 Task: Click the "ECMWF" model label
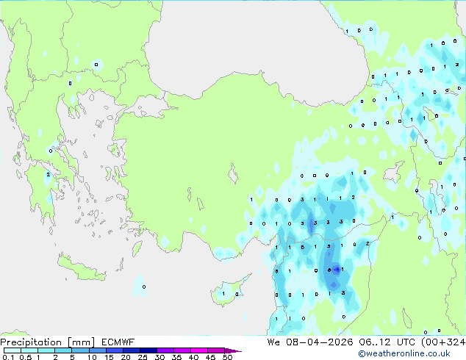coord(118,342)
